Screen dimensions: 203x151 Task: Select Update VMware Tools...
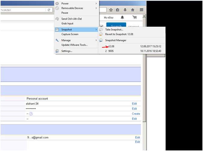(x=77, y=45)
